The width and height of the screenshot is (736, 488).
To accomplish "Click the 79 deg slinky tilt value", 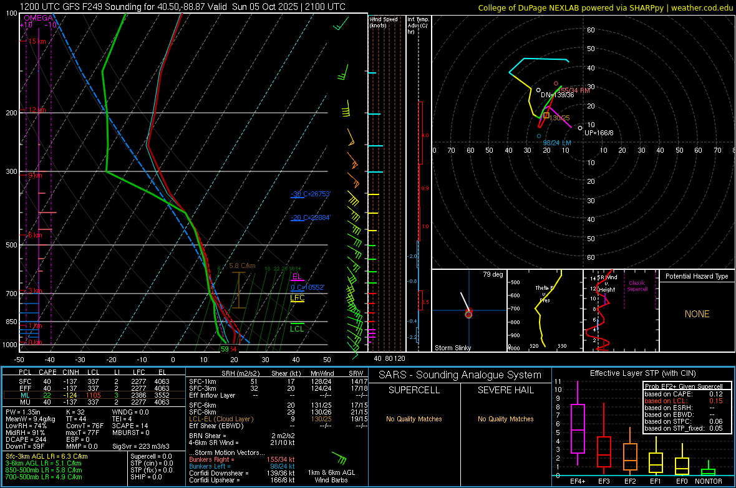I will pos(493,274).
